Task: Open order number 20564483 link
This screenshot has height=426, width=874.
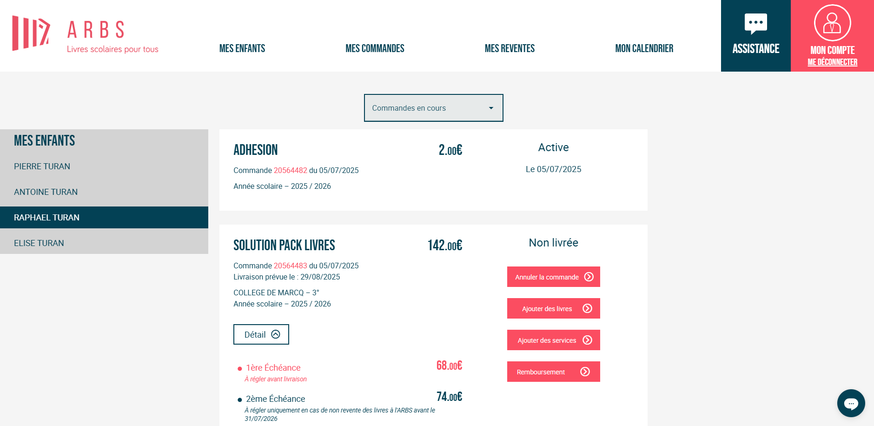Action: point(290,266)
